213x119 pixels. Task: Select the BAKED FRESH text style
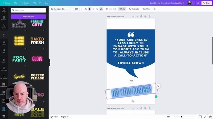(37, 41)
